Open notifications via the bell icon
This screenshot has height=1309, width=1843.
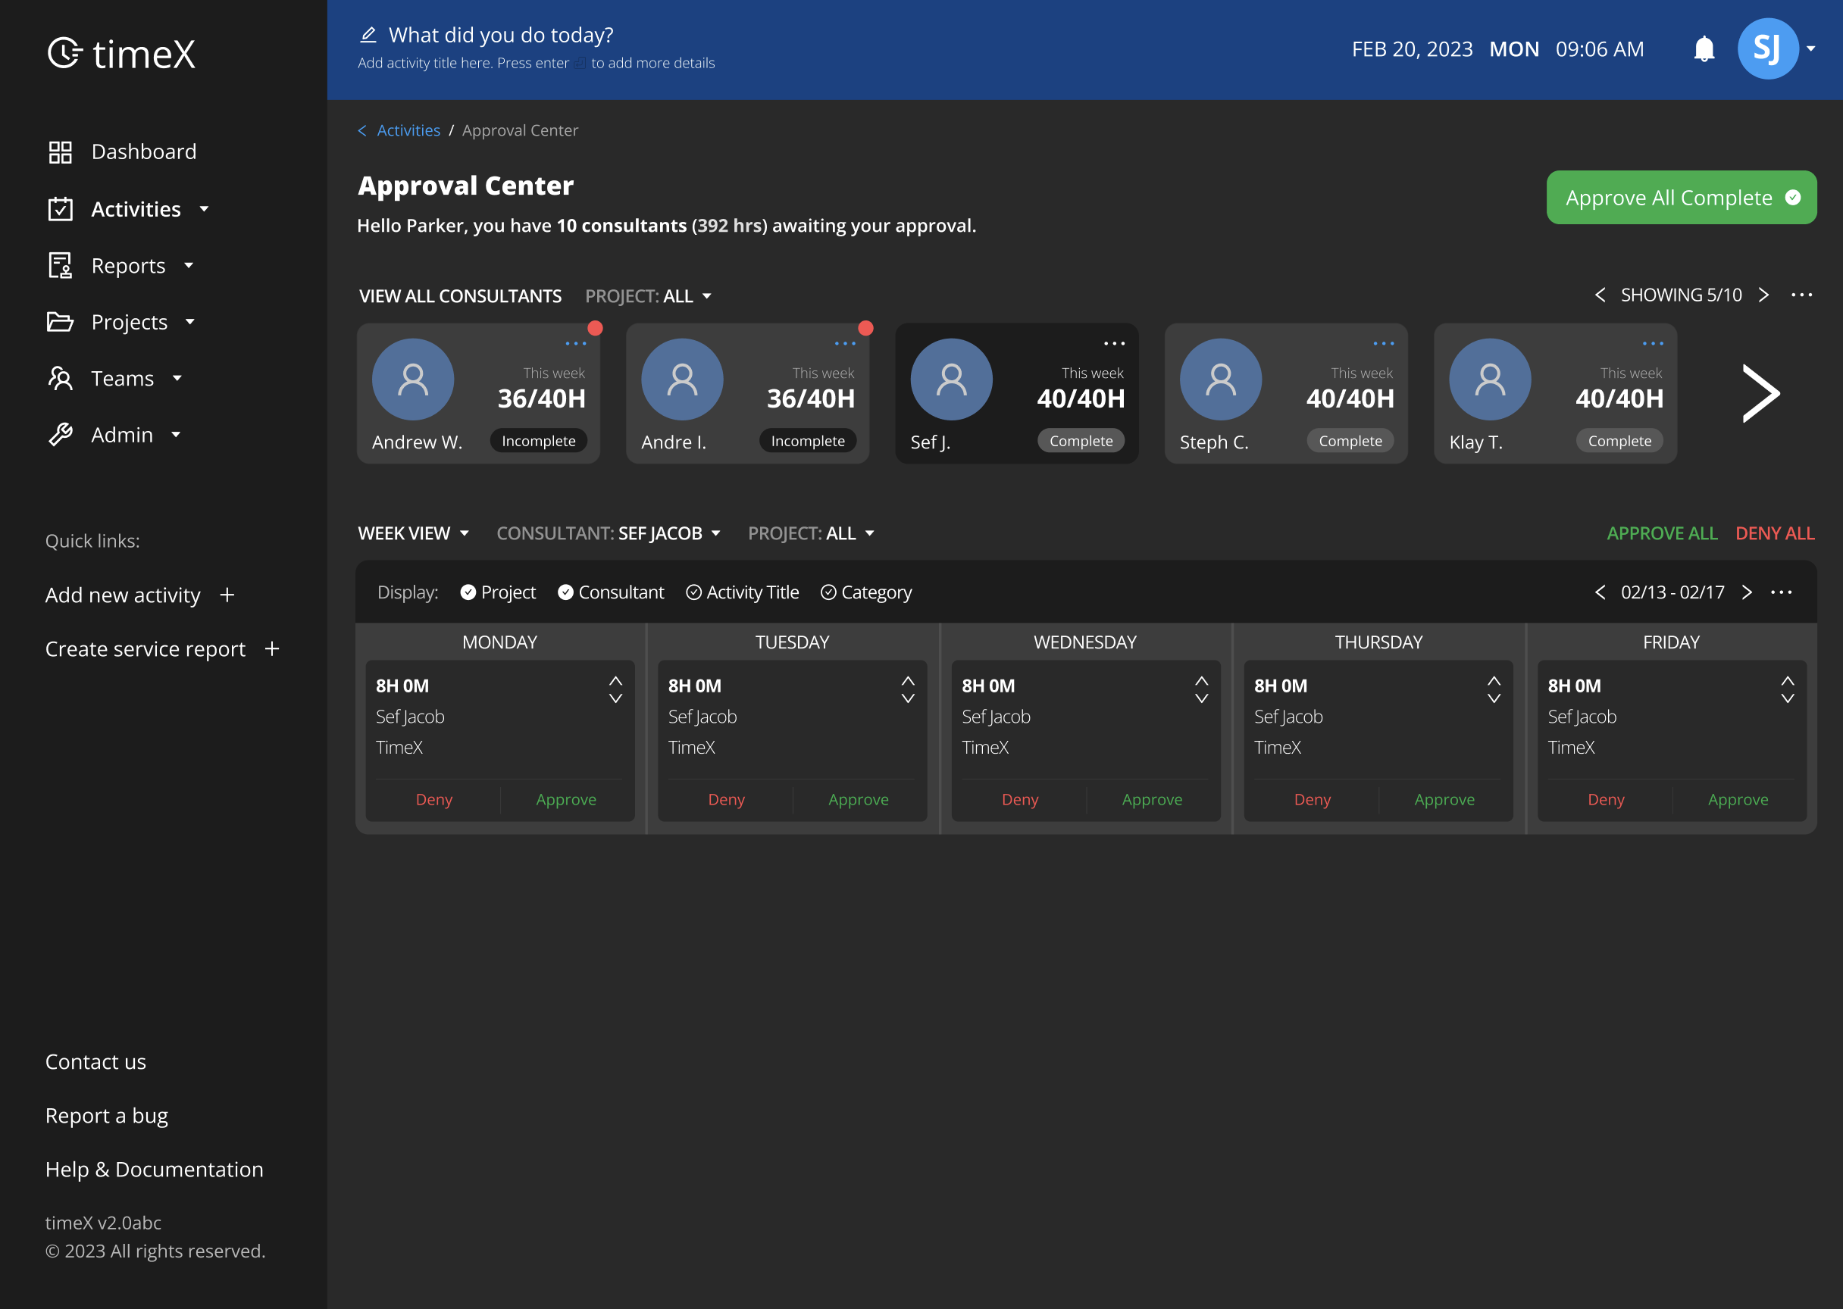[1704, 49]
